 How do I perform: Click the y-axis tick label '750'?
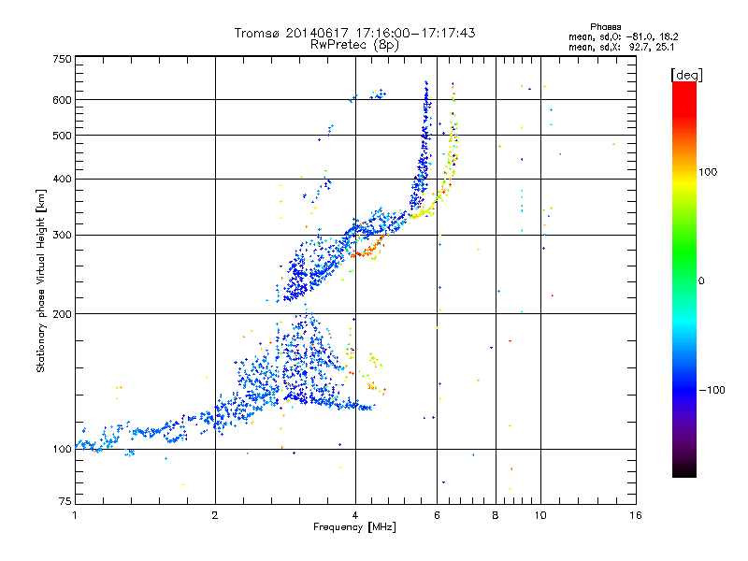62,60
